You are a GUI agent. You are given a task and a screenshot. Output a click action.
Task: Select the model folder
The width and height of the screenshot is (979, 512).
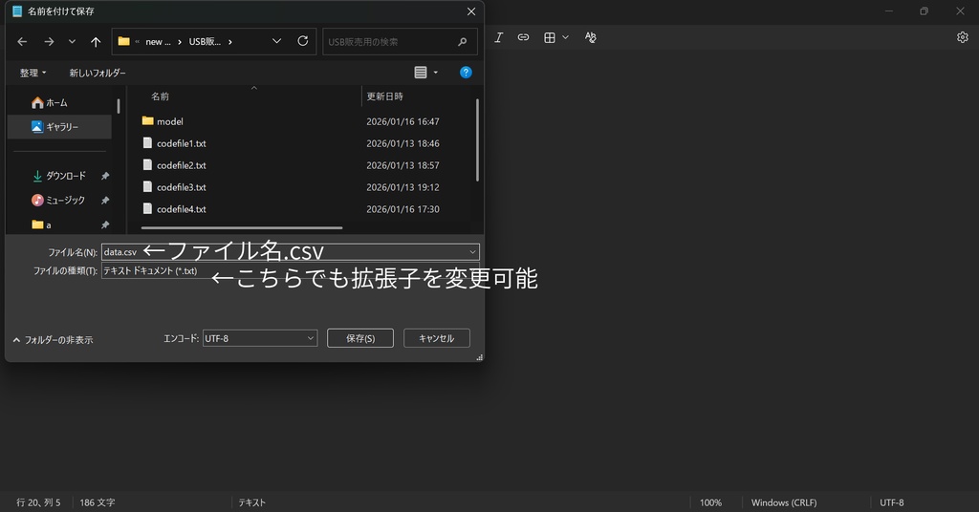tap(163, 121)
